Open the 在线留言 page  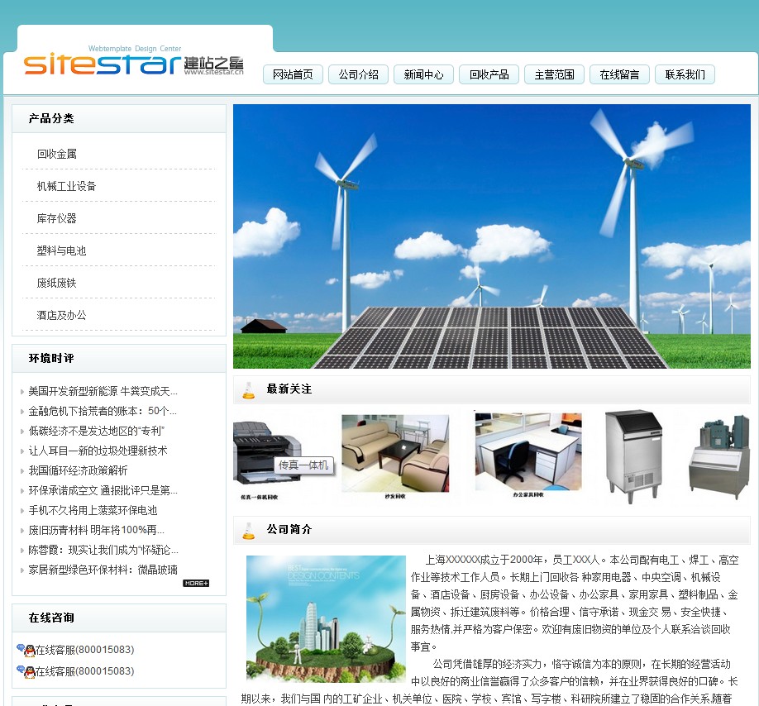coord(619,74)
